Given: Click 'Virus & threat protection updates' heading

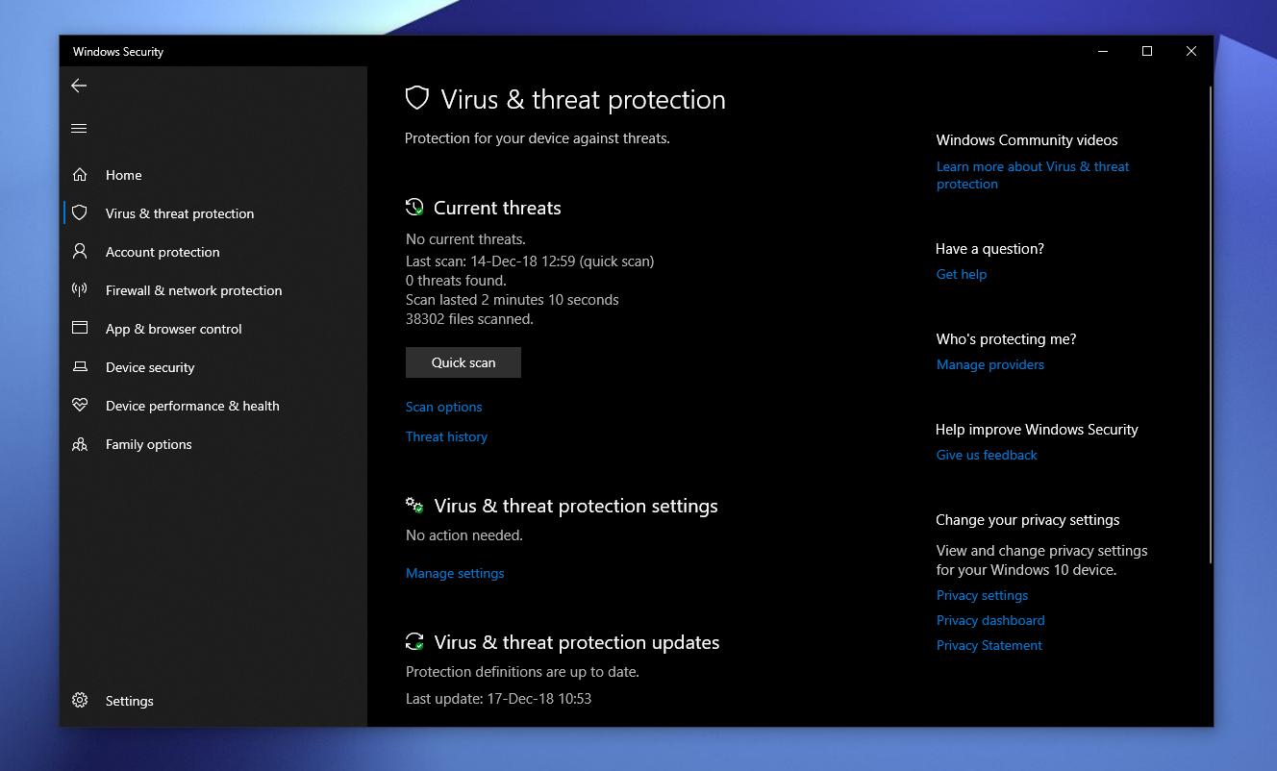Looking at the screenshot, I should click(577, 642).
